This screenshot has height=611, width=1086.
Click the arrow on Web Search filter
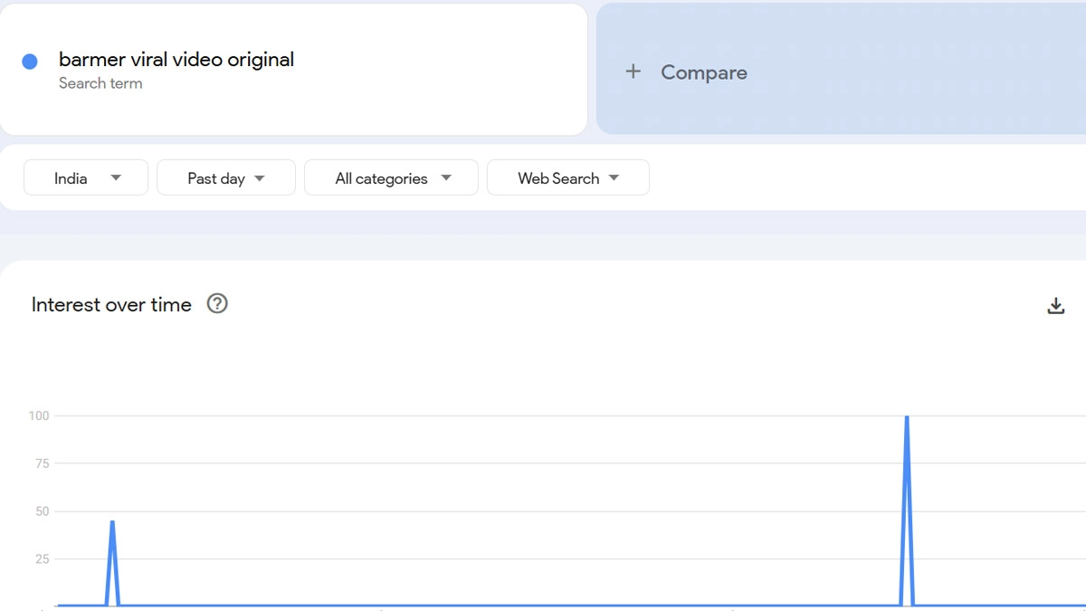(x=614, y=178)
